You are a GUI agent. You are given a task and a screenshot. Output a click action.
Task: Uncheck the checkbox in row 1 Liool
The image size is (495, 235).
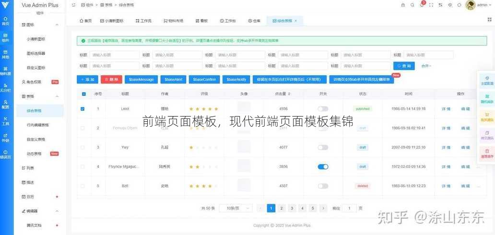click(x=82, y=109)
